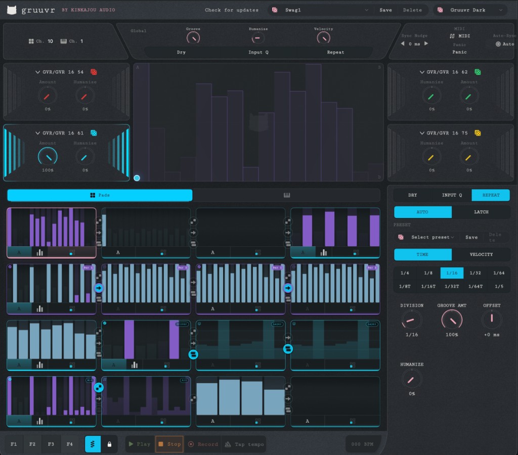
Task: Click the blue groove icon beside F4
Action: pos(93,444)
